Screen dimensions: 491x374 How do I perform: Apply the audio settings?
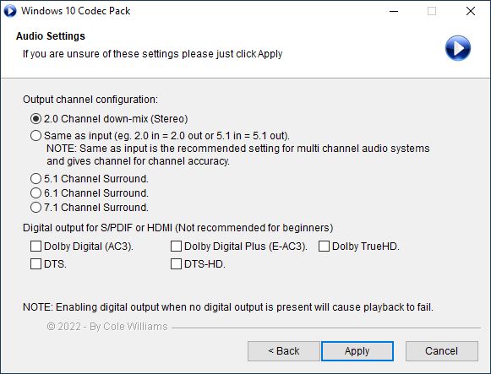(357, 351)
